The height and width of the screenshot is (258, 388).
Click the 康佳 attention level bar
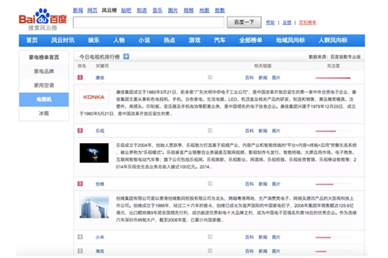point(333,78)
